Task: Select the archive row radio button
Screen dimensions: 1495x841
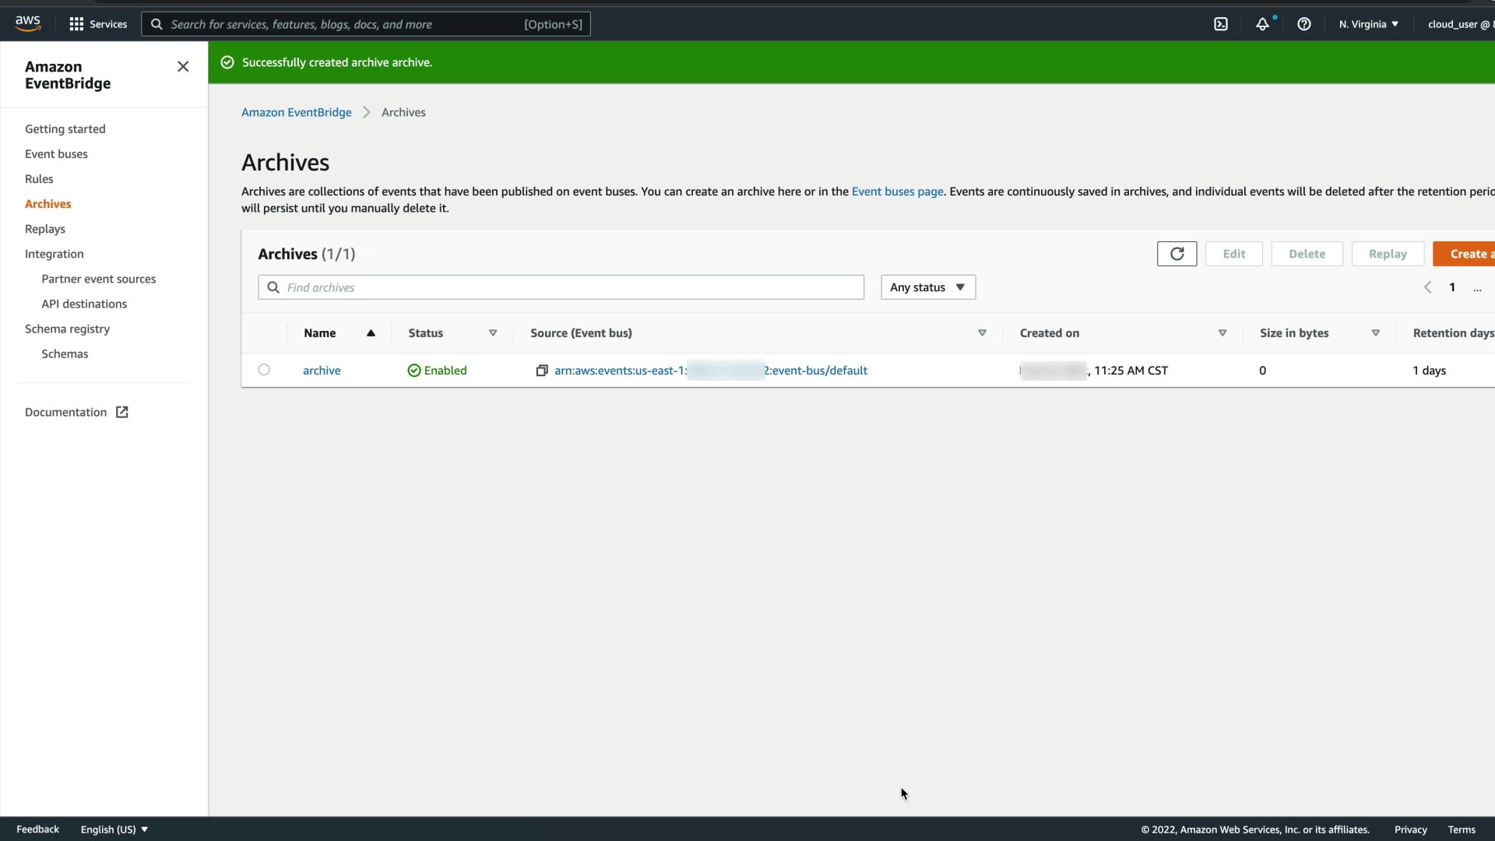Action: 264,370
